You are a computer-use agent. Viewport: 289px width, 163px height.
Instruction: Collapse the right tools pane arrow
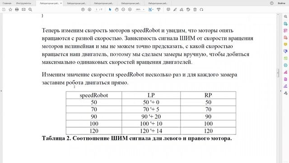coord(281,91)
